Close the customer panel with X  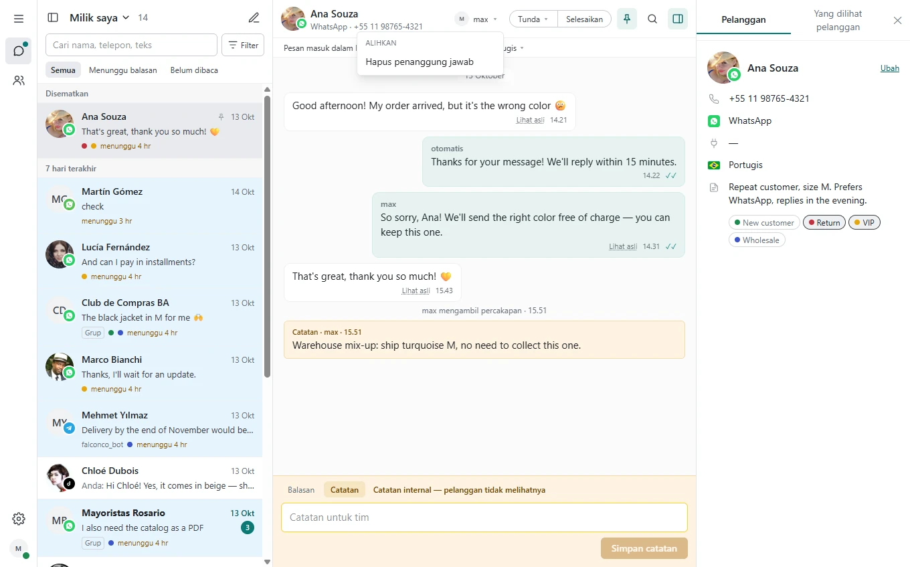point(898,20)
